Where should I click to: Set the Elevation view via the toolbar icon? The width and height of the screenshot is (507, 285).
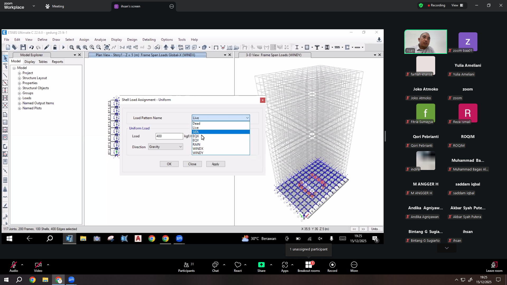point(136,47)
